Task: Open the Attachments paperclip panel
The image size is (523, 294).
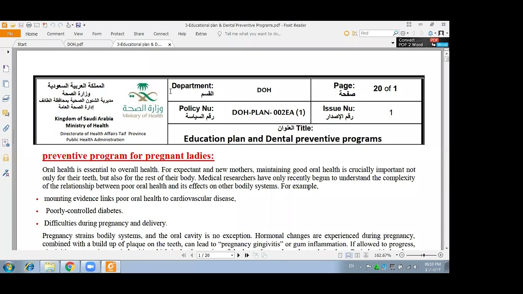Action: pos(6,128)
